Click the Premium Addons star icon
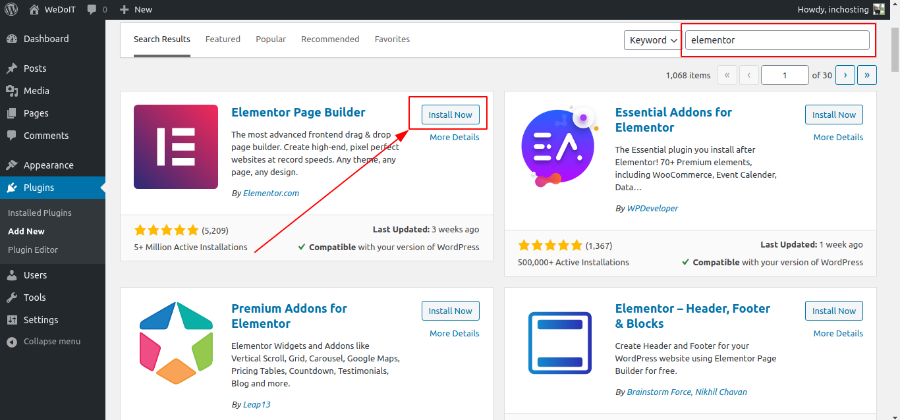This screenshot has width=900, height=420. 176,343
